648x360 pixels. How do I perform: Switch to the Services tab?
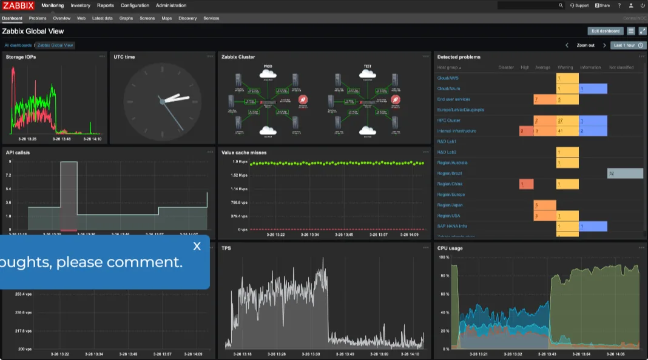pyautogui.click(x=211, y=18)
